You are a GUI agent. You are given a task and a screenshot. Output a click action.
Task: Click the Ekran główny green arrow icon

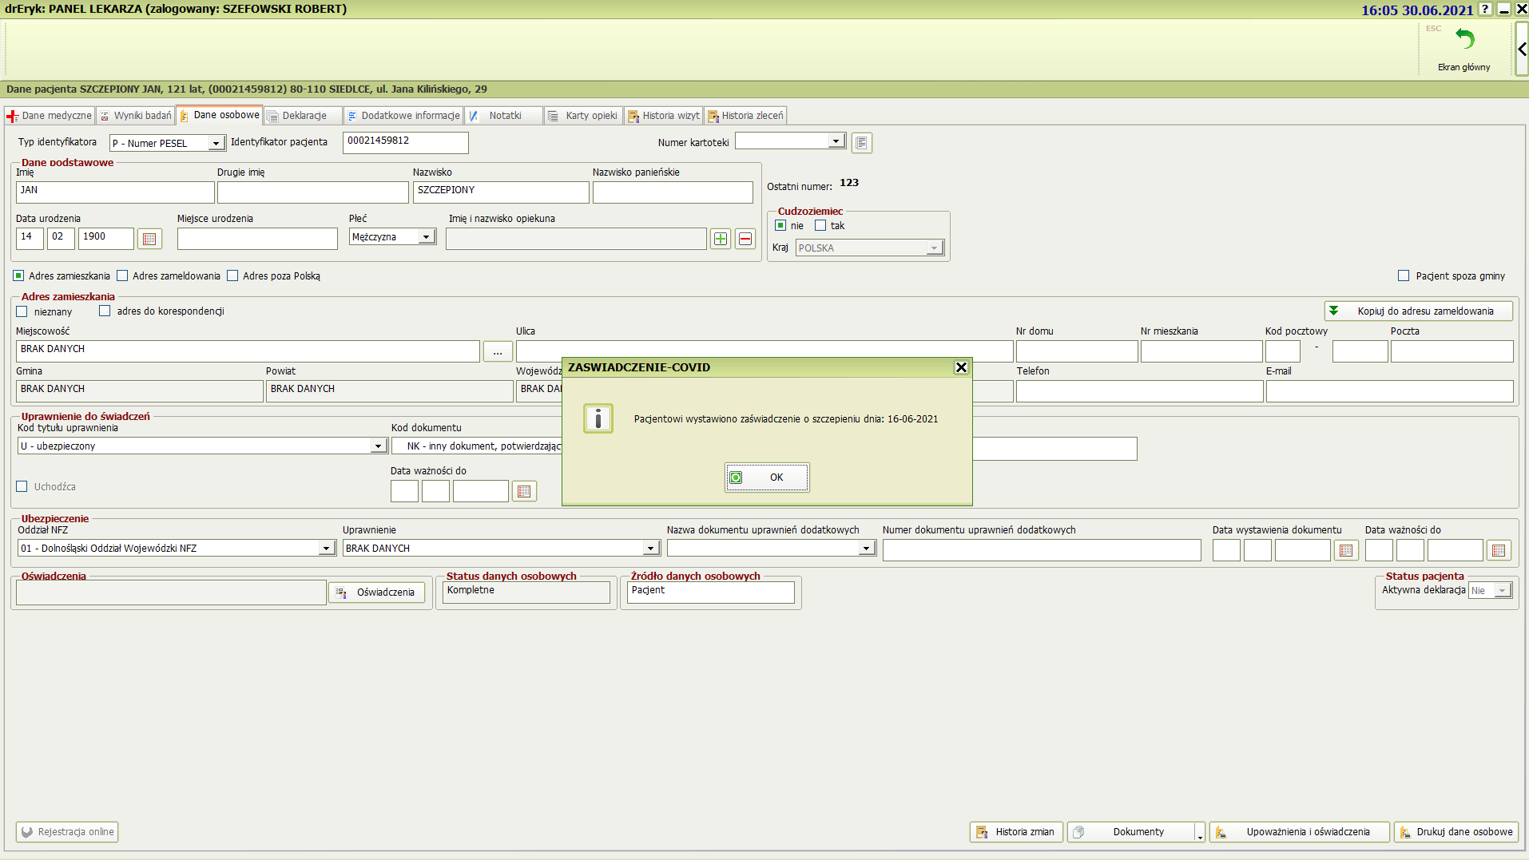tap(1463, 40)
